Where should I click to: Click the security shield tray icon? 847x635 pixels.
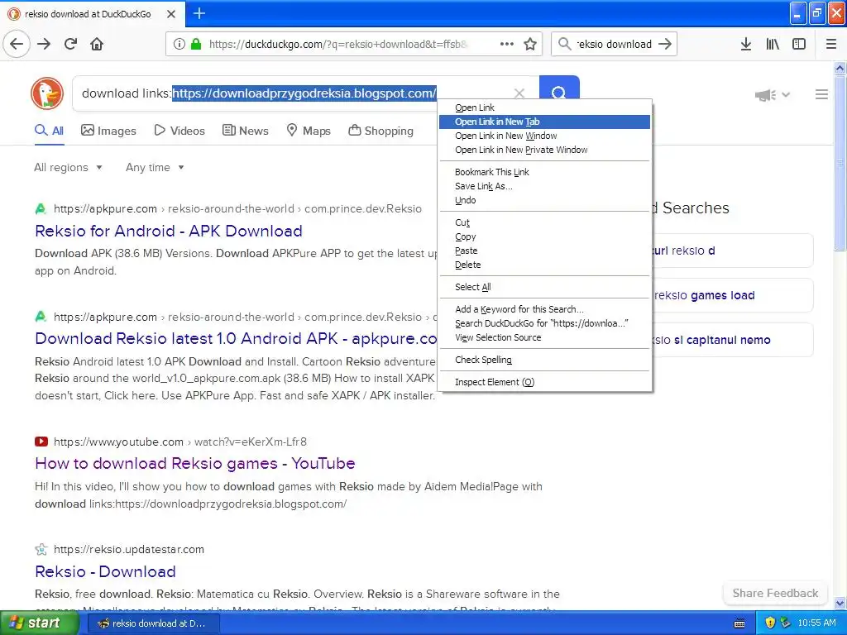(x=770, y=623)
